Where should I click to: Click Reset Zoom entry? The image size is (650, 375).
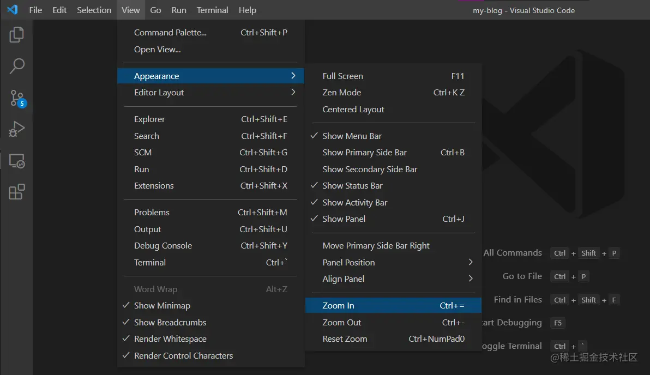pyautogui.click(x=393, y=339)
